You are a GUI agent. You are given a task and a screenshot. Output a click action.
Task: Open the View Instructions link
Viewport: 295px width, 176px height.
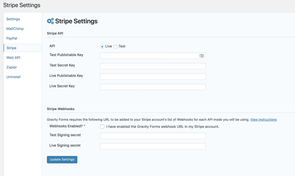click(x=263, y=120)
